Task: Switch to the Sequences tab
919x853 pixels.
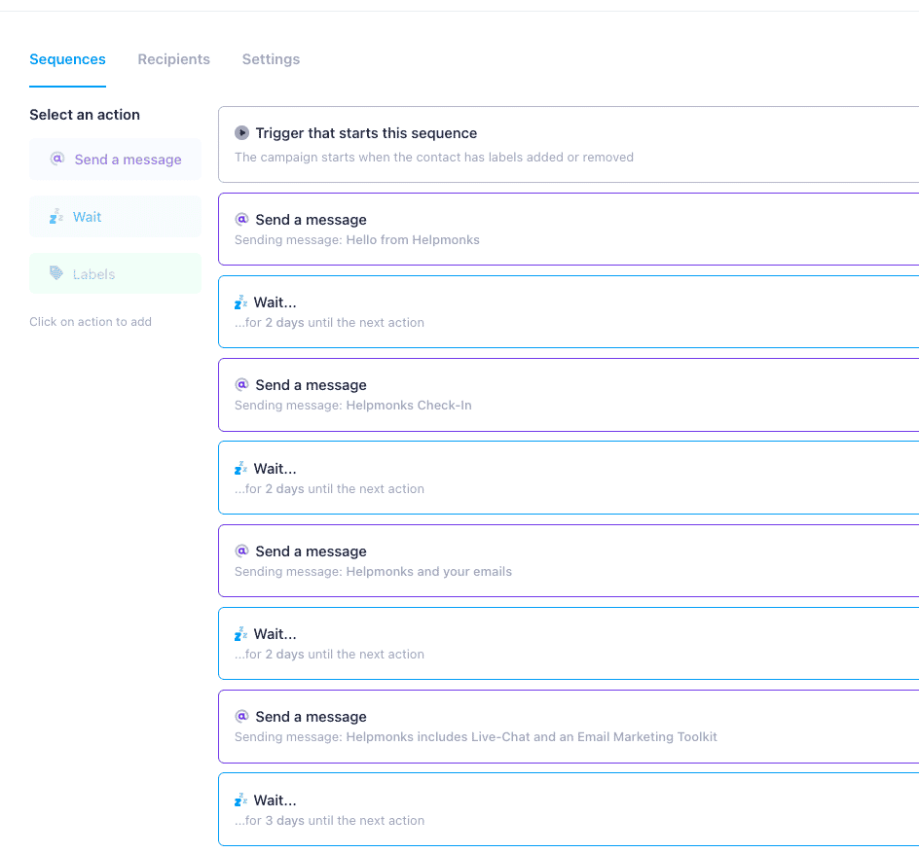Action: pos(67,59)
